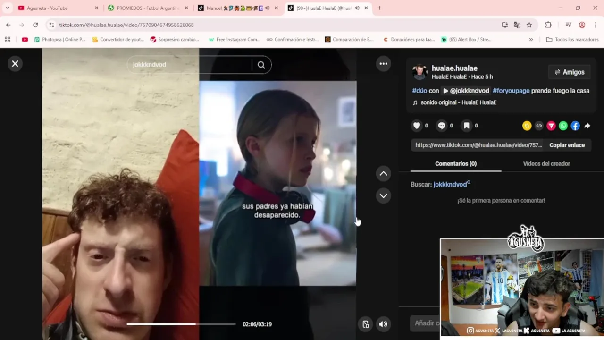Switch to PROMIEDOS Futbol Argentino tab
This screenshot has width=604, height=340.
(x=147, y=8)
